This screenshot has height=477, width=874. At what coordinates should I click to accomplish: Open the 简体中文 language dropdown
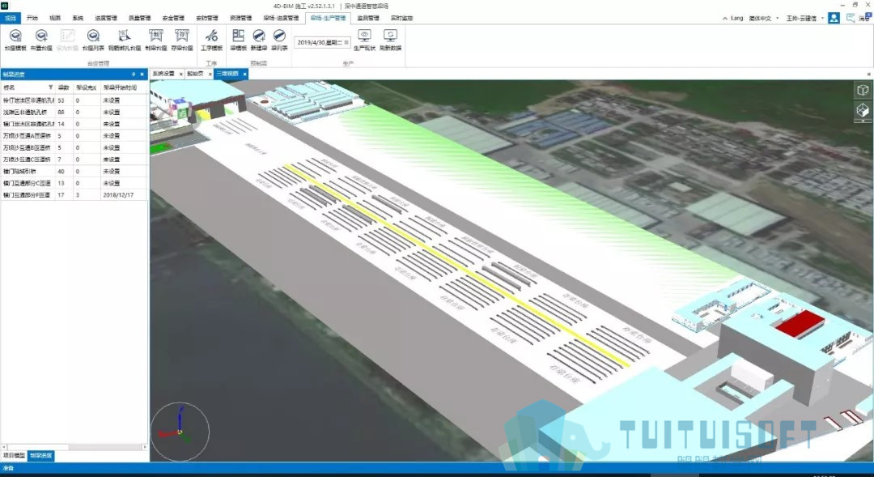click(x=764, y=19)
